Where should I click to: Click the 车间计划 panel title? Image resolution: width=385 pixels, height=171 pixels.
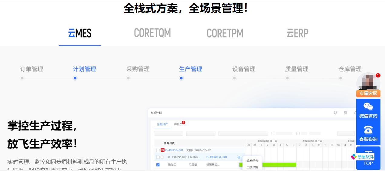pos(156,113)
